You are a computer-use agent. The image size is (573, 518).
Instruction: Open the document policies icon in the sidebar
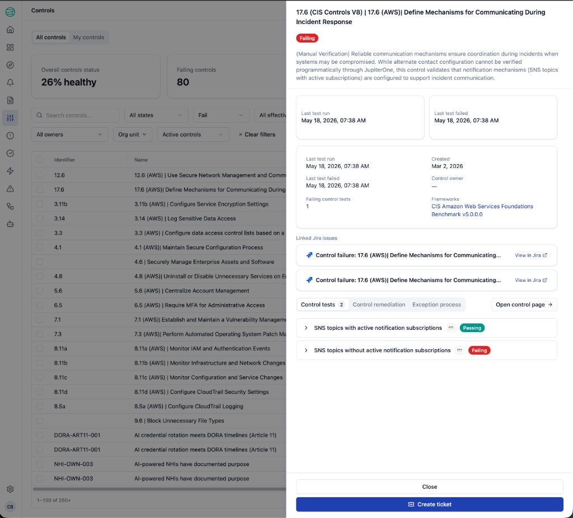[10, 100]
